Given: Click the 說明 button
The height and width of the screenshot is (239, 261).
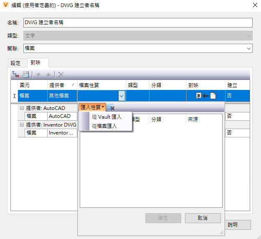Looking at the screenshot, I should pyautogui.click(x=238, y=225).
